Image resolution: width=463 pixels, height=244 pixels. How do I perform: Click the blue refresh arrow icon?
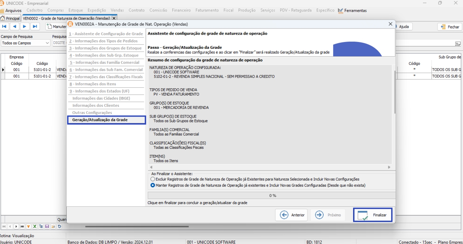click(59, 226)
